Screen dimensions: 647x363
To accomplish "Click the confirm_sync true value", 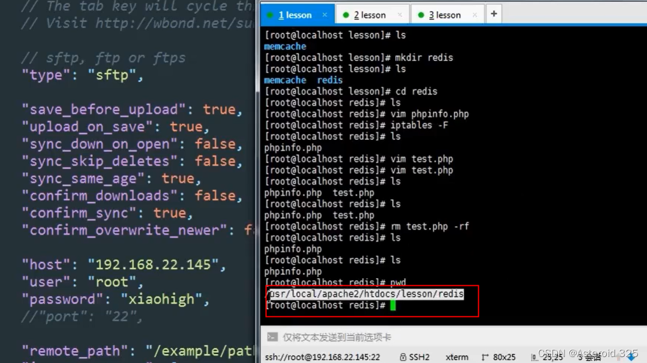I will pos(169,213).
